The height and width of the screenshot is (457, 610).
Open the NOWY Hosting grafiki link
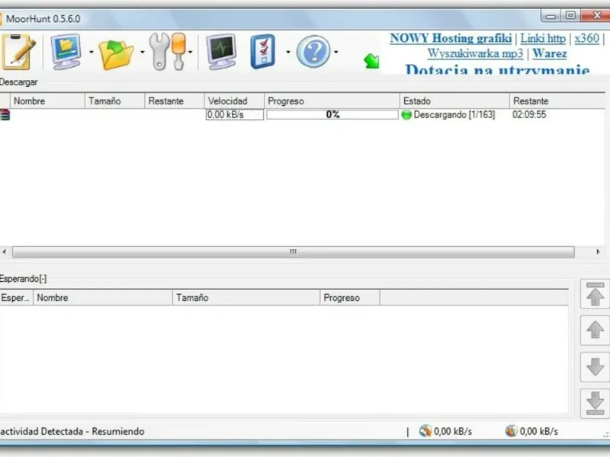[451, 39]
